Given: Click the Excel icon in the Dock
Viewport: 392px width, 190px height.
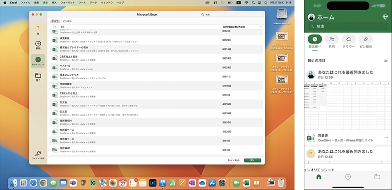Looking at the screenshot, I should [246, 183].
